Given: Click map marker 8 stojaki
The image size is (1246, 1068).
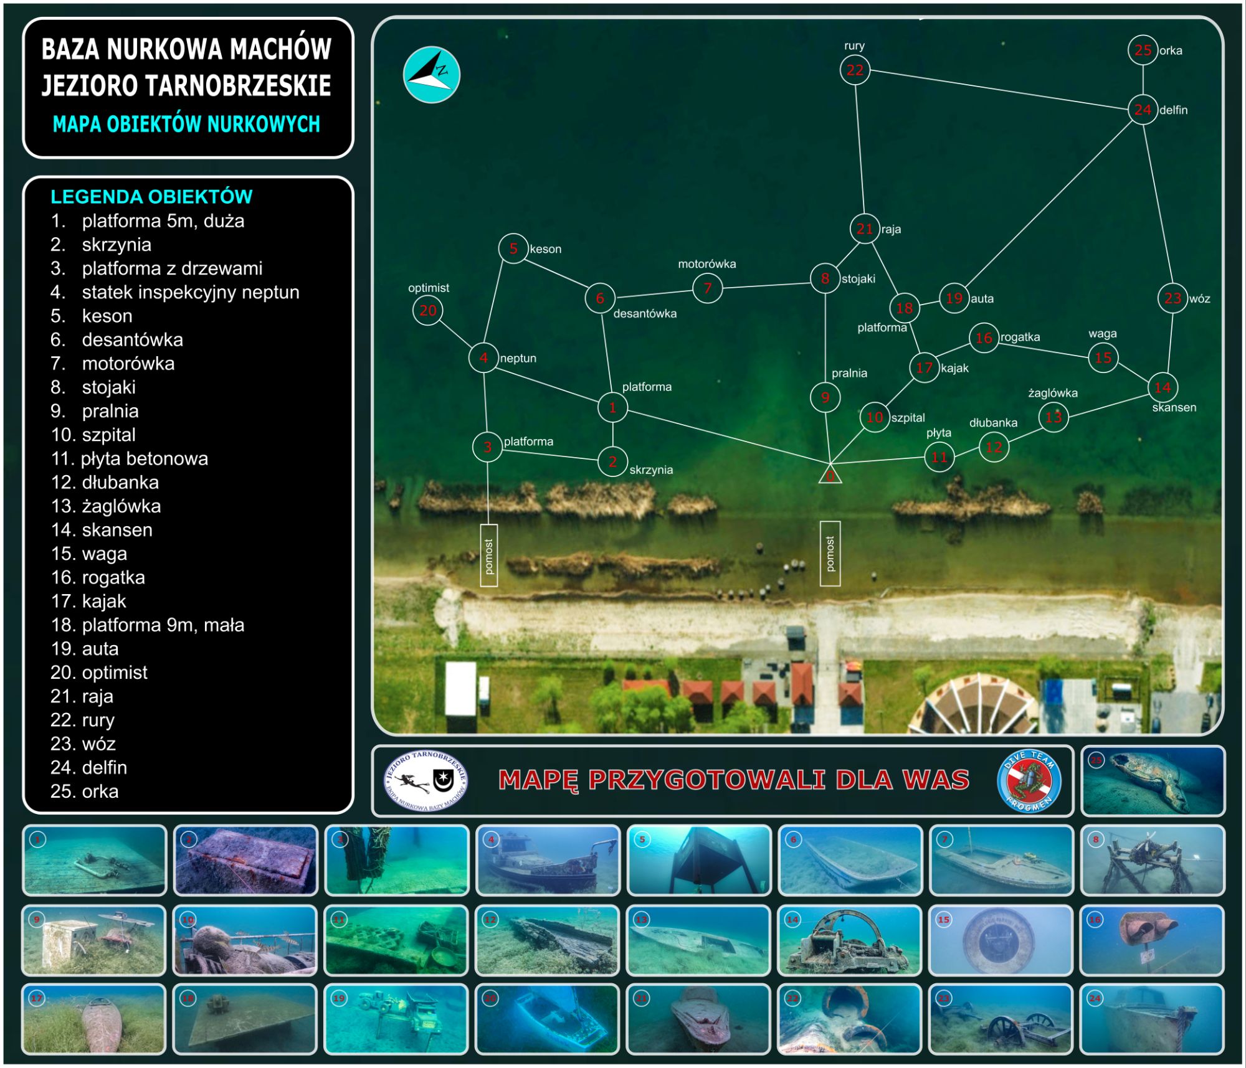Looking at the screenshot, I should (x=825, y=278).
